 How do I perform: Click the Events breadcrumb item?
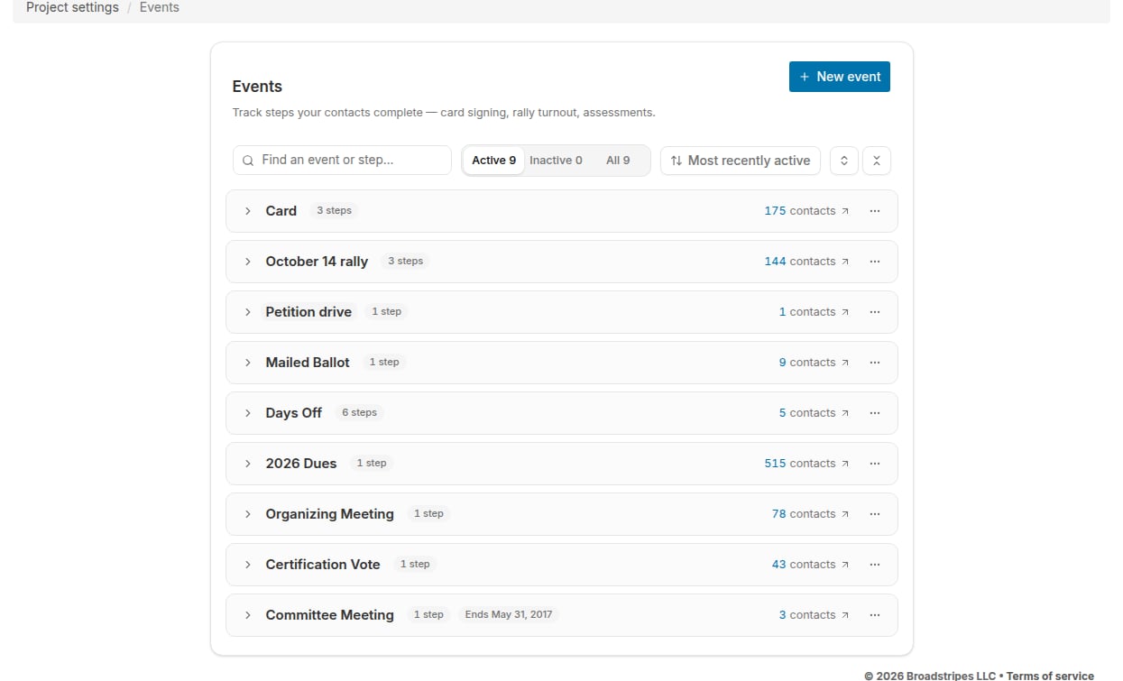(160, 7)
